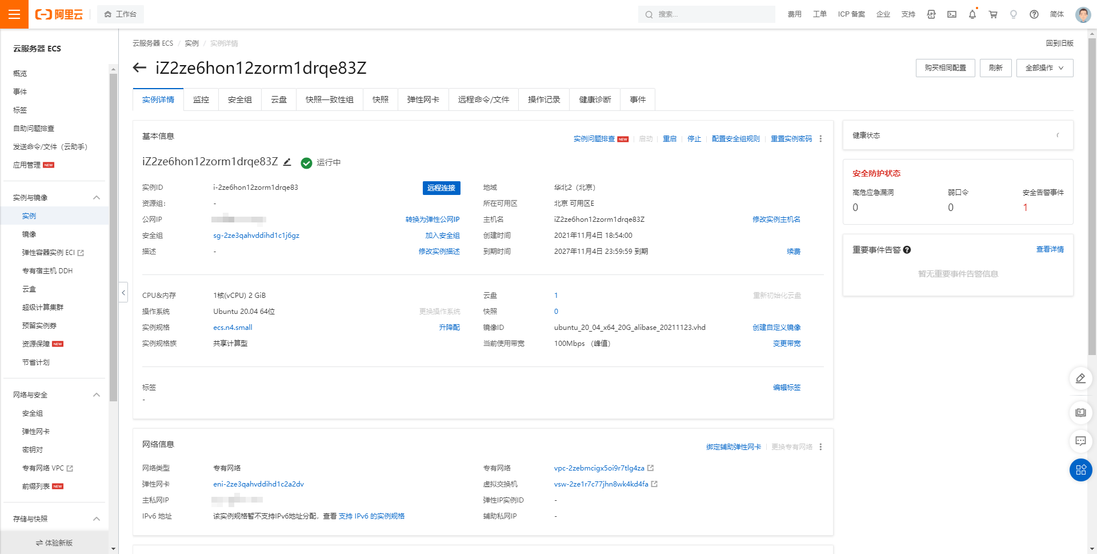Switch to the 监控 tab
Screen dimensions: 1097x554
pyautogui.click(x=201, y=99)
